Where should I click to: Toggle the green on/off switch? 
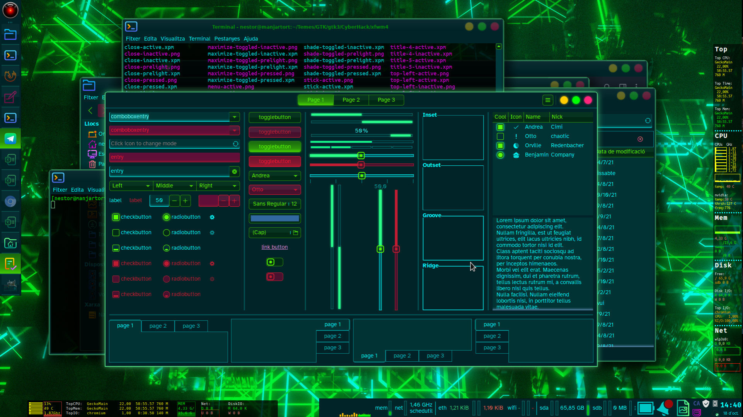[x=274, y=262]
